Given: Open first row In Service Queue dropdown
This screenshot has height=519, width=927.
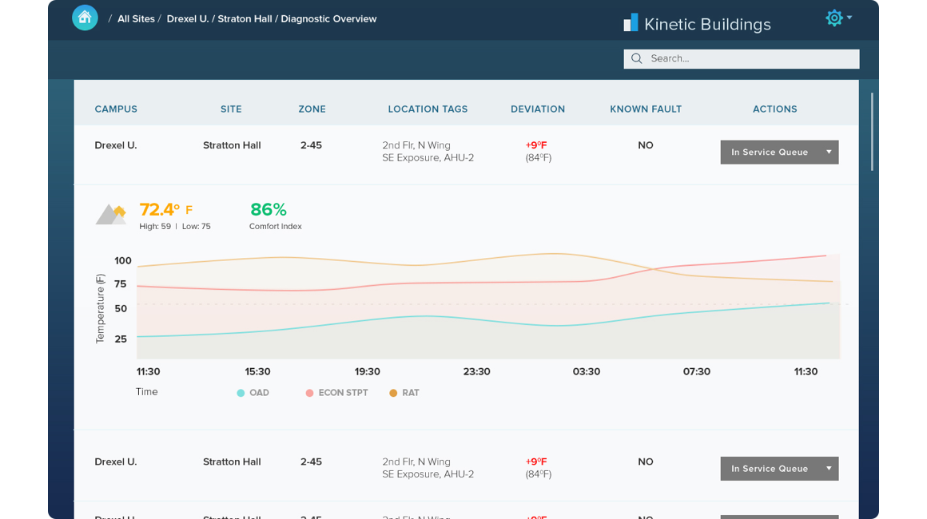Looking at the screenshot, I should (779, 152).
